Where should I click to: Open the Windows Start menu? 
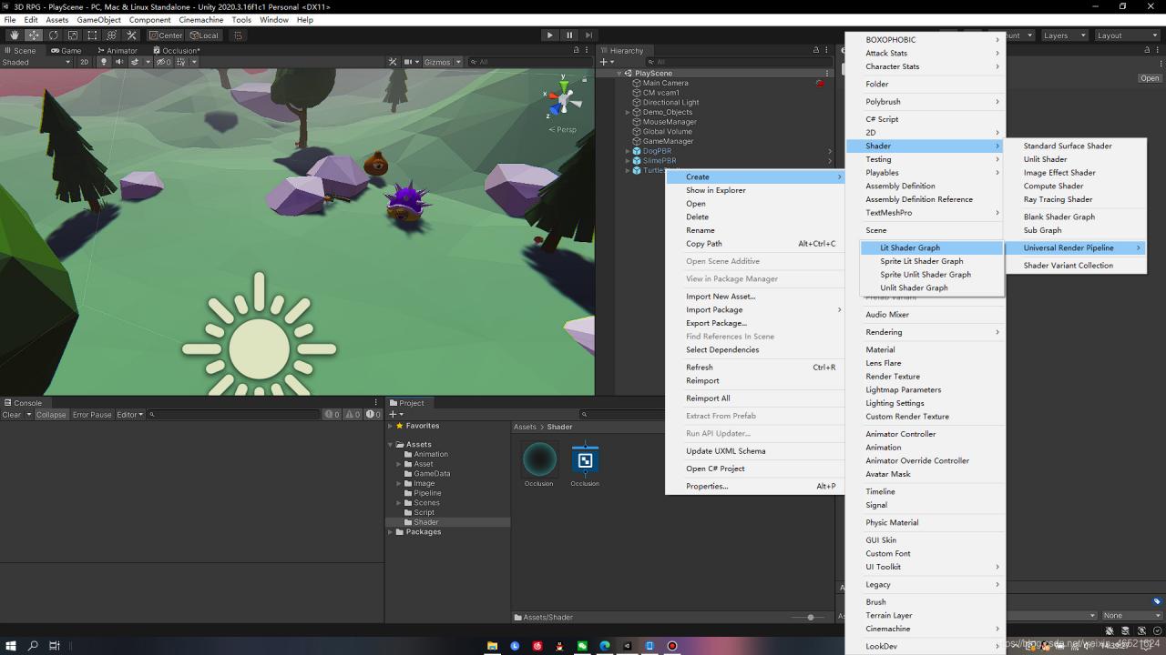tap(11, 646)
